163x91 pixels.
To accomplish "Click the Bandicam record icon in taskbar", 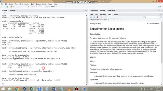I will [76, 89].
